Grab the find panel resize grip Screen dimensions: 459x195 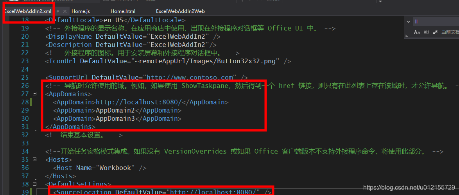coord(406,36)
